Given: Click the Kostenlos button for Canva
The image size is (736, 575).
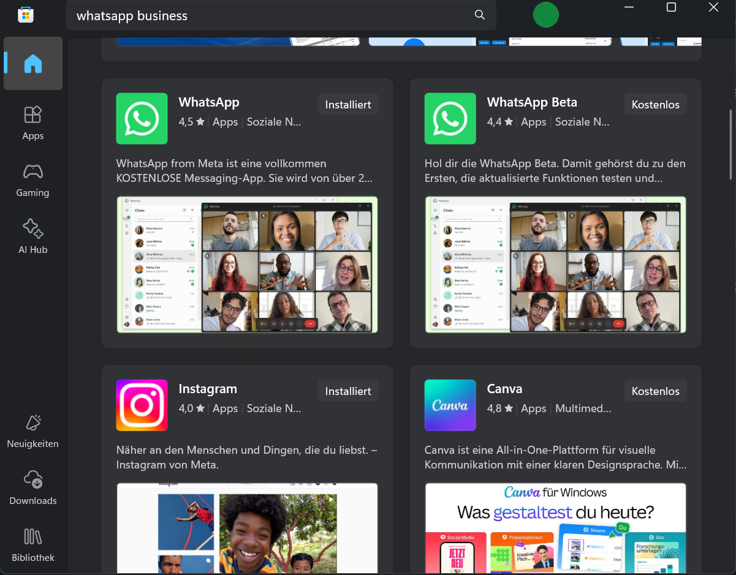Looking at the screenshot, I should (656, 391).
